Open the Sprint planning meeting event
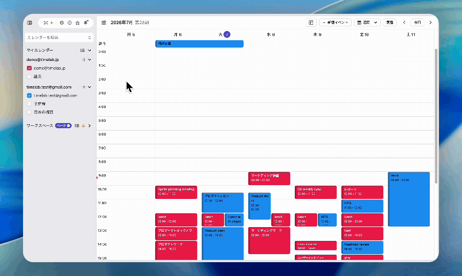462x276 pixels. [x=176, y=192]
